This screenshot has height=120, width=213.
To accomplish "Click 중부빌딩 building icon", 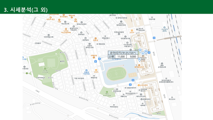I will pos(81,33).
